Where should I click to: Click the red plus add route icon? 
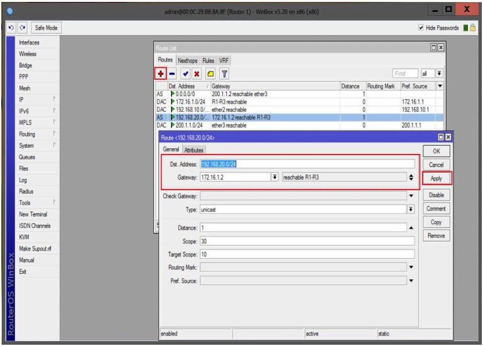pos(161,73)
